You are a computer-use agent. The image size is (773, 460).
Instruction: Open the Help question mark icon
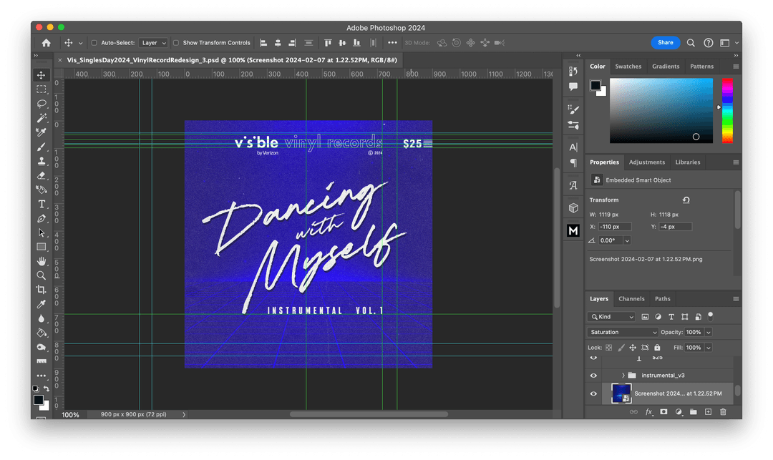(708, 43)
